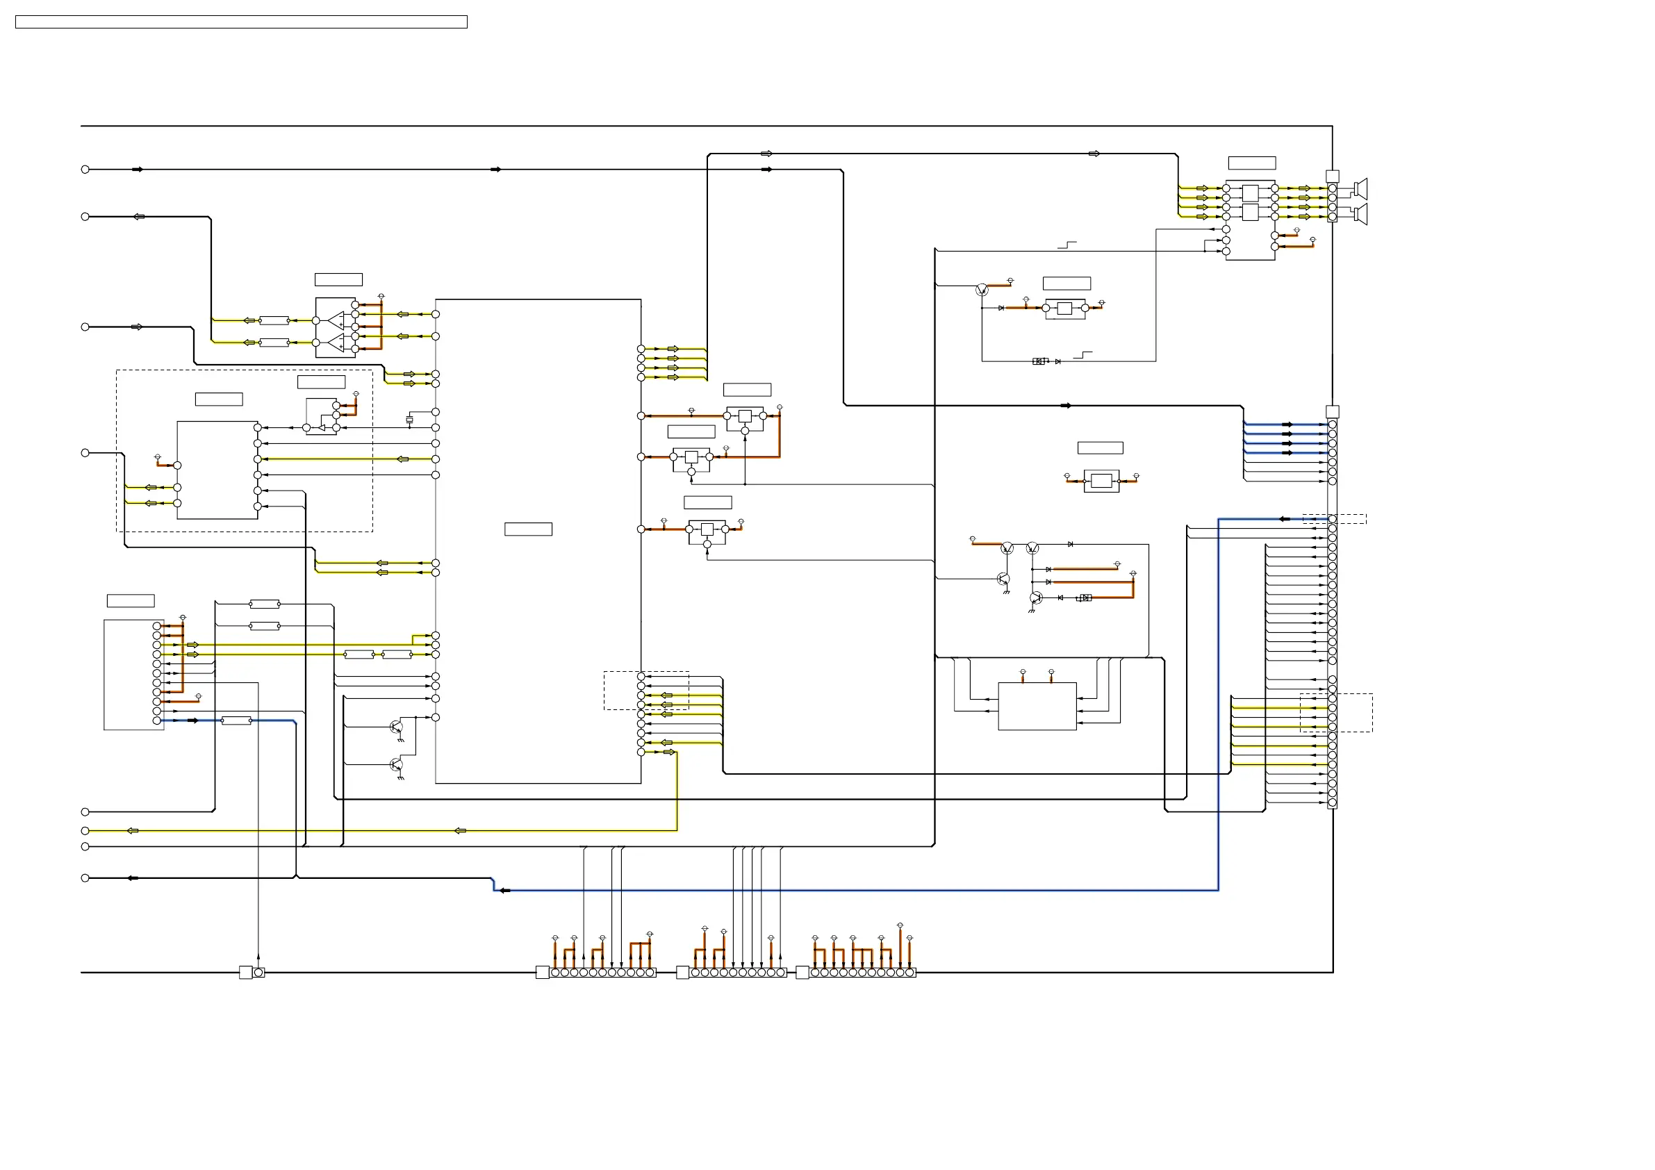
Task: Select the lower grounded transistor below the central IC's left pins
Action: point(396,765)
